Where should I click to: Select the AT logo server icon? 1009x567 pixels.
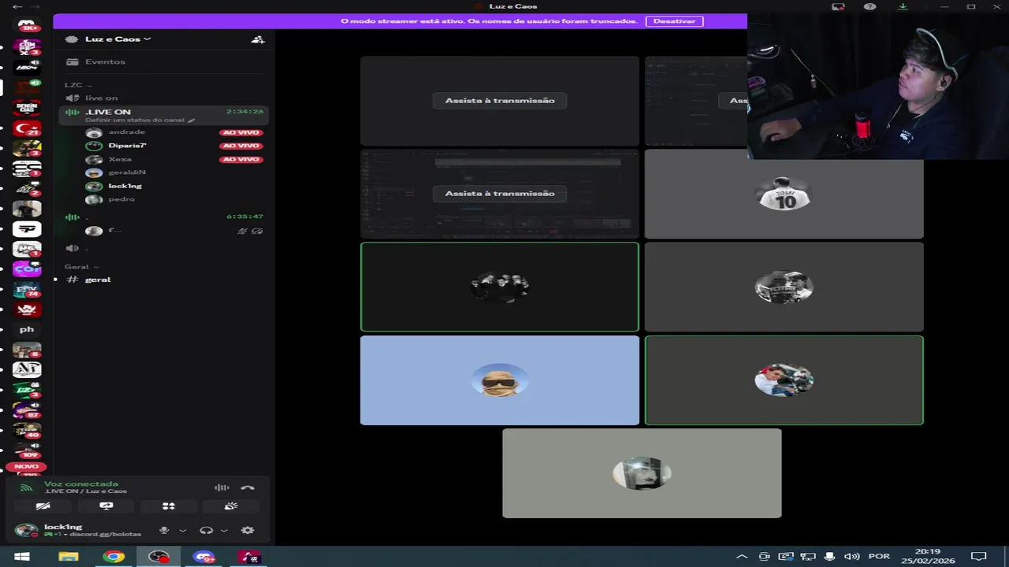(27, 369)
